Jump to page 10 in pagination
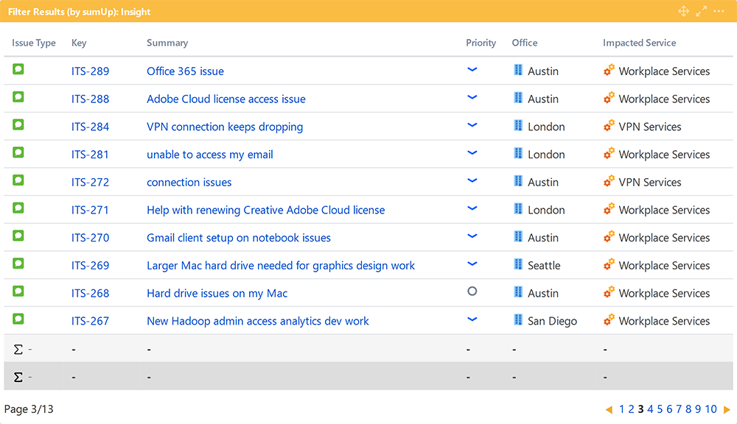This screenshot has height=424, width=737. tap(710, 409)
